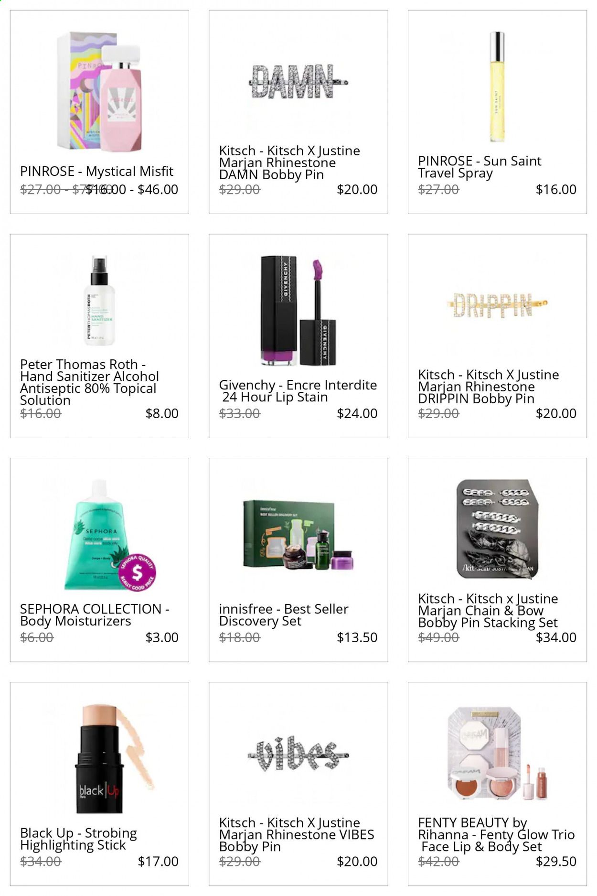The width and height of the screenshot is (597, 896).
Task: Open PINROSE - Mystical Misfit product link
Action: pyautogui.click(x=96, y=171)
